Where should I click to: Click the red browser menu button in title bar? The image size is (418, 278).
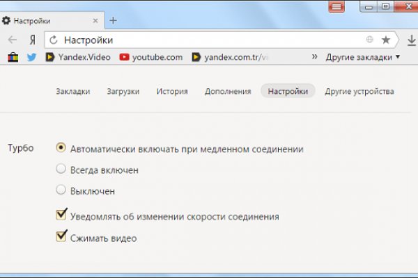click(x=337, y=6)
